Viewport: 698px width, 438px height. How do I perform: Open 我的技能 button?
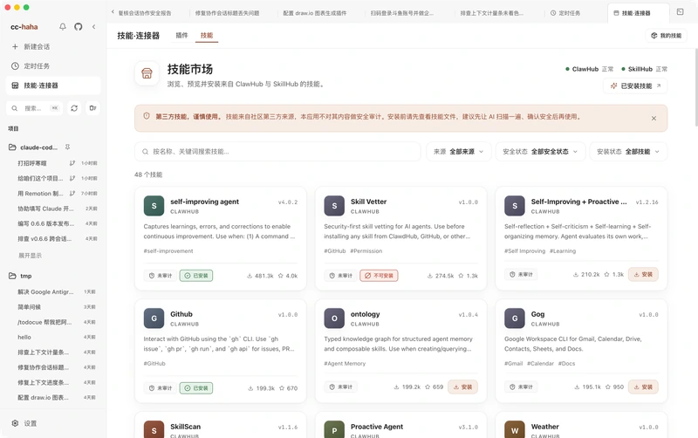(x=666, y=36)
